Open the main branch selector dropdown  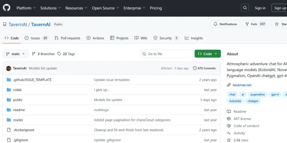(x=16, y=54)
